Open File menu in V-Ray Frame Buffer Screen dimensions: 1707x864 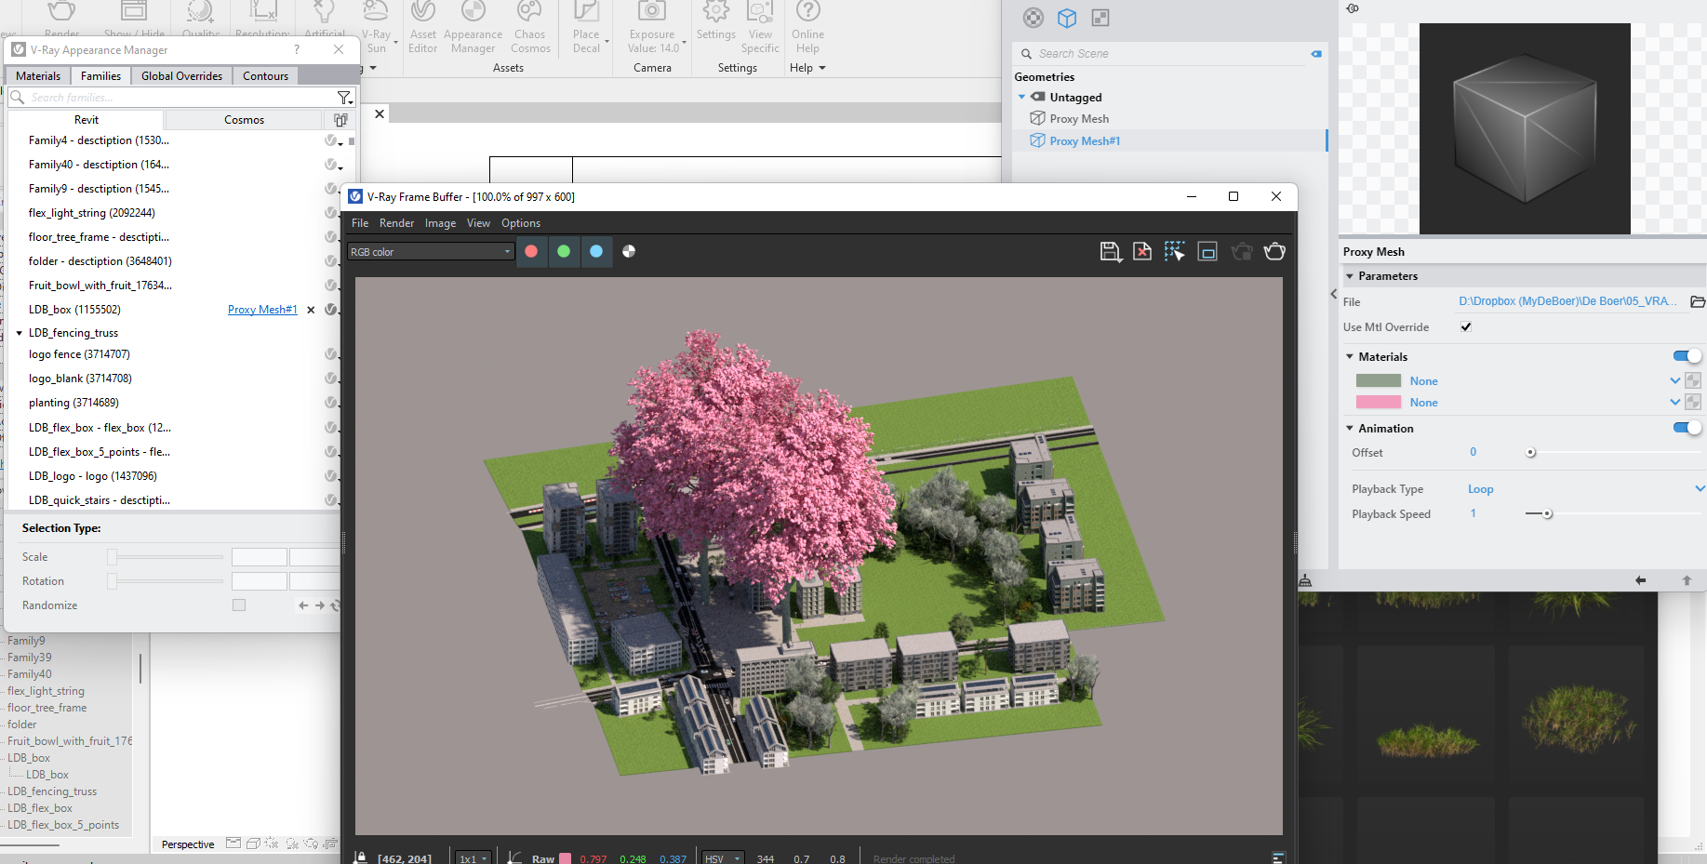point(360,223)
